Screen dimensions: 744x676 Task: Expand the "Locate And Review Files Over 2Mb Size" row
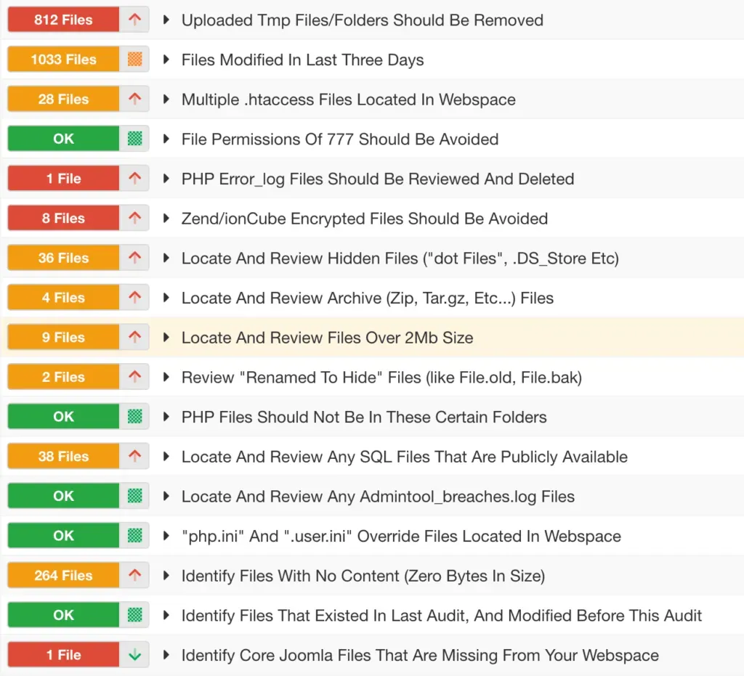[167, 337]
